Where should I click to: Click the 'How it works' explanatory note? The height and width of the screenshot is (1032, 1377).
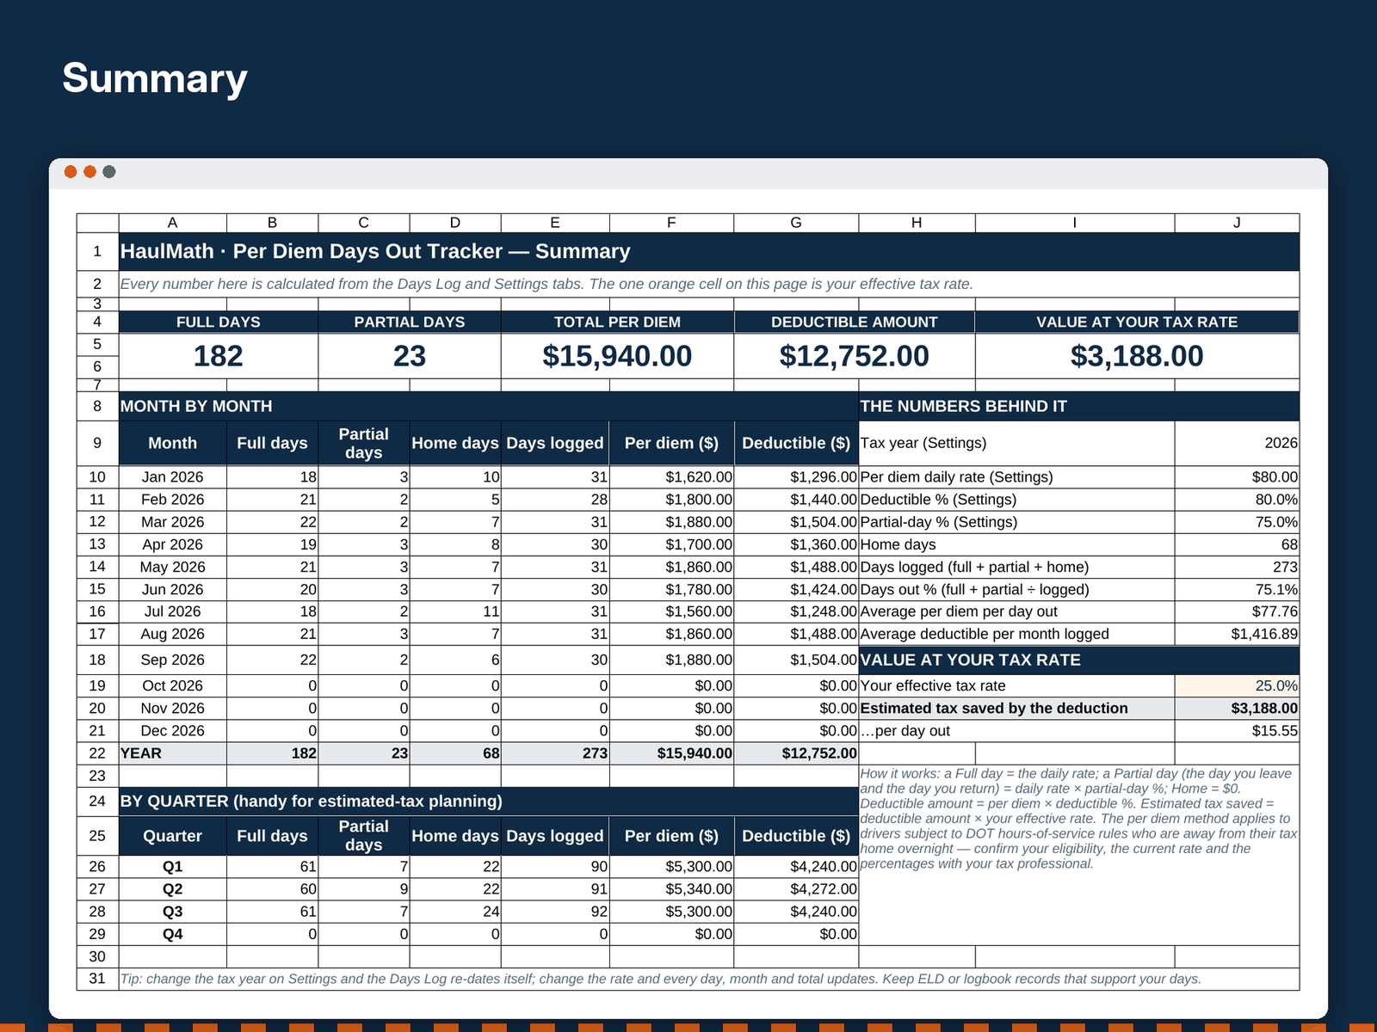1078,819
